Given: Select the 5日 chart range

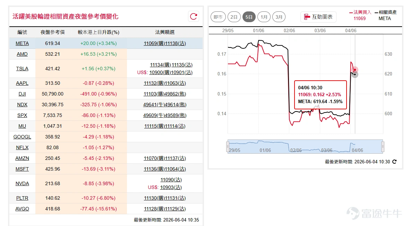Looking at the screenshot, I should tap(249, 17).
